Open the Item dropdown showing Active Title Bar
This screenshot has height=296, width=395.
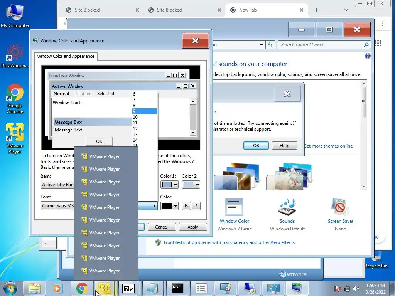pos(57,185)
